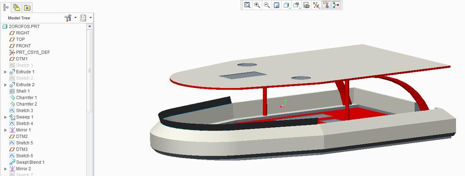Toggle Annotation Display in the graphics toolbar
The image size is (465, 176).
tap(326, 5)
